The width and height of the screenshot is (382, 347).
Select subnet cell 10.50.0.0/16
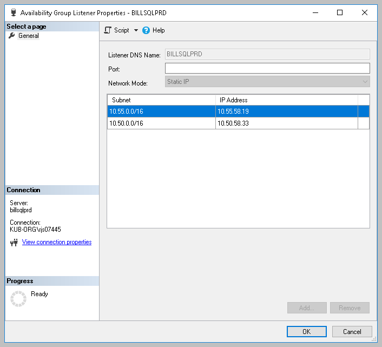click(161, 123)
